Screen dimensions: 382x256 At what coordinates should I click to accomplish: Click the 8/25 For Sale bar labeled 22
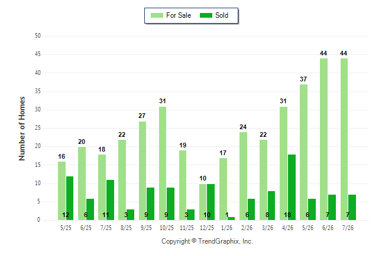point(122,180)
